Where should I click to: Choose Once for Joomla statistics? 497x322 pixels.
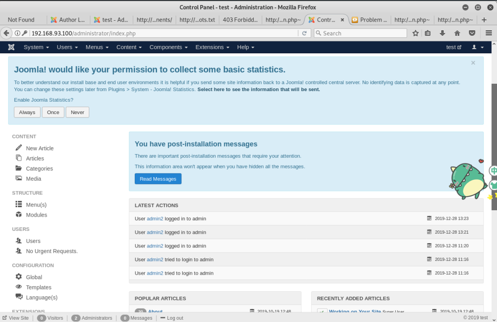click(53, 112)
